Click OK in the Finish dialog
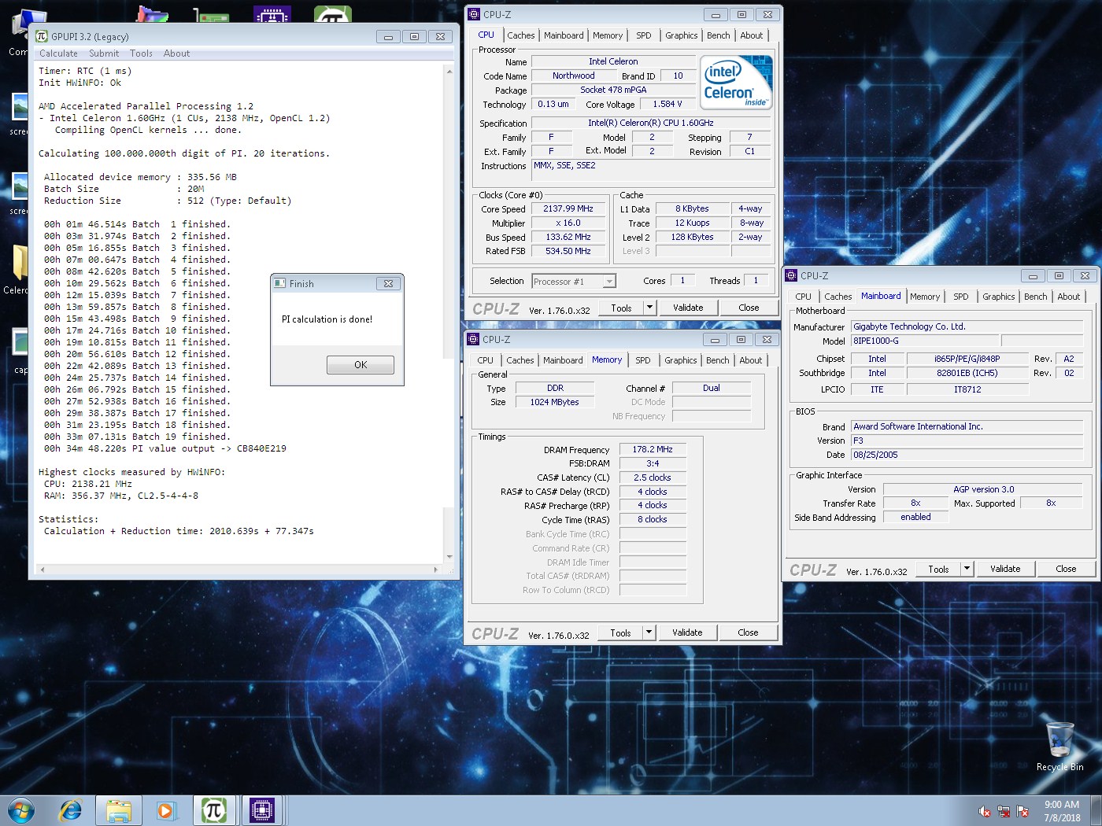 point(361,365)
